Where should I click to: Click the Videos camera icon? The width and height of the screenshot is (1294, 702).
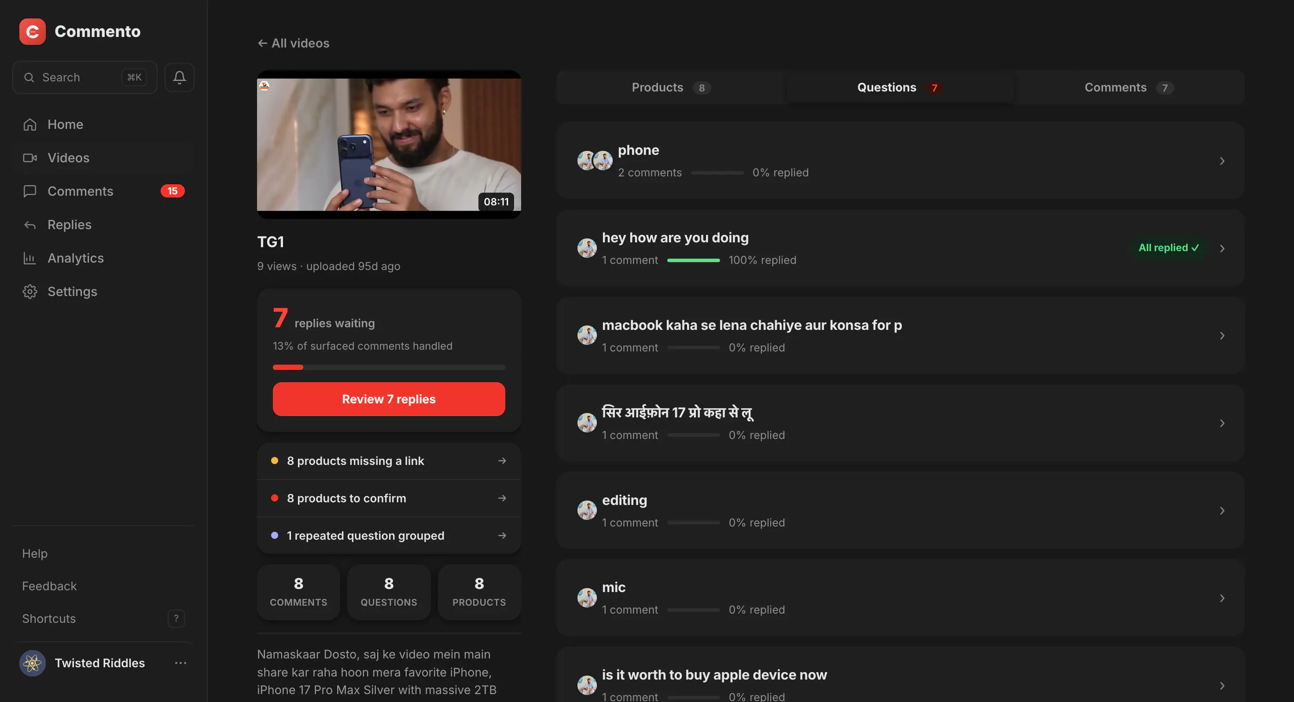(x=29, y=157)
